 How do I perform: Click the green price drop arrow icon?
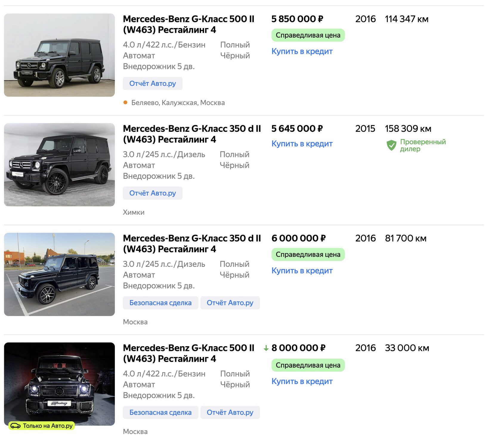pyautogui.click(x=266, y=348)
